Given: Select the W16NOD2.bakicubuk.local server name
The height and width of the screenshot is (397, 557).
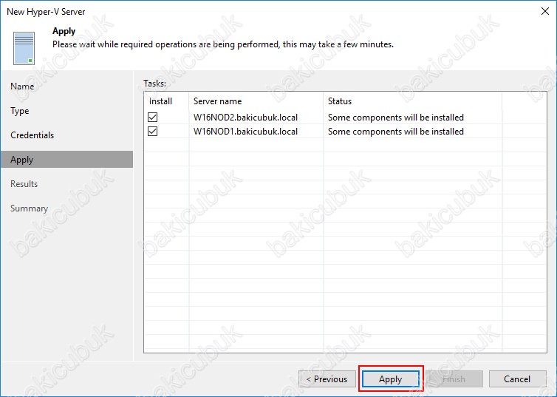Looking at the screenshot, I should 245,118.
